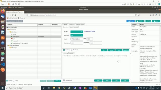This screenshot has width=161, height=90.
Task: Reload the page in Firefox
Action: 13,15
